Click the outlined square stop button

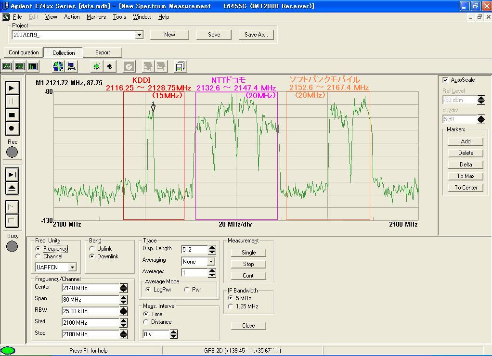(x=12, y=221)
